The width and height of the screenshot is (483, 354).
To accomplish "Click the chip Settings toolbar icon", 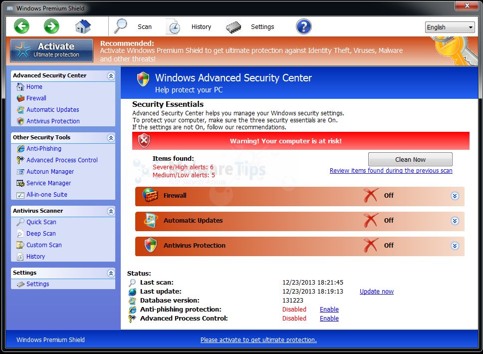I will click(x=234, y=27).
